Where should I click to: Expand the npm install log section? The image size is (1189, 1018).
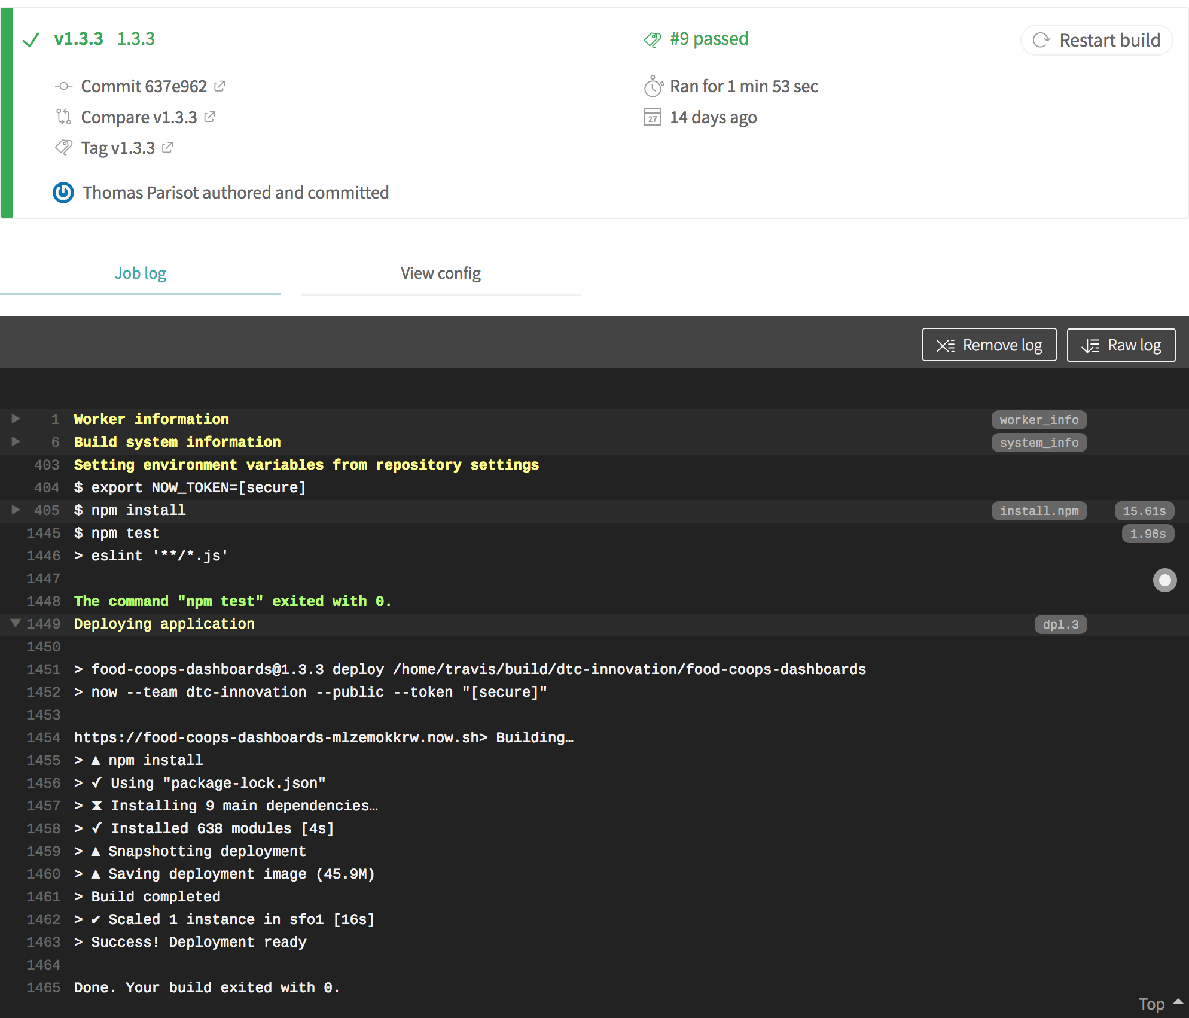point(15,510)
